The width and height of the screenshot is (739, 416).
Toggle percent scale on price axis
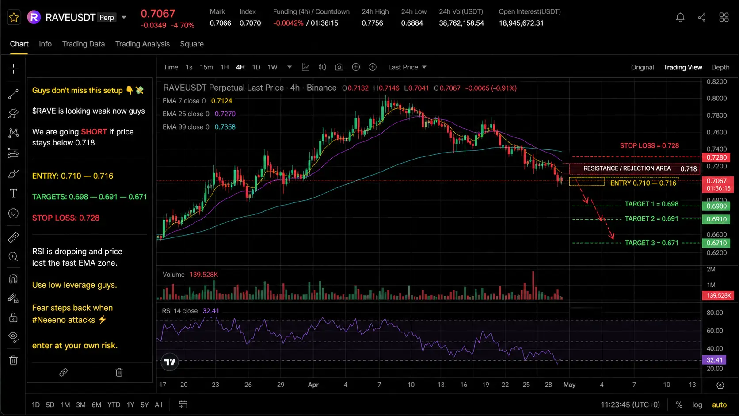pos(679,405)
